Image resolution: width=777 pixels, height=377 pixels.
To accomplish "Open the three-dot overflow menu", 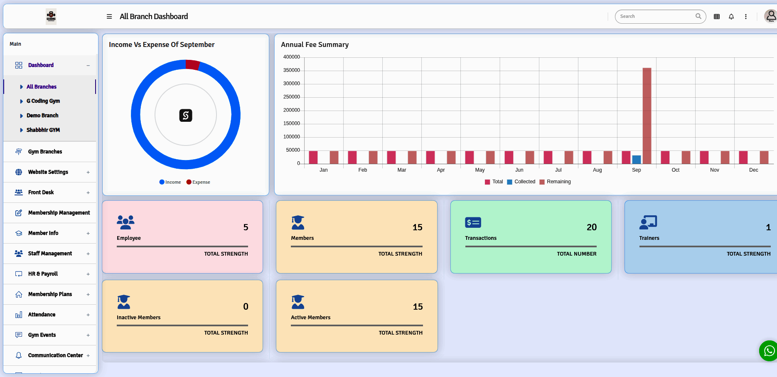I will (x=746, y=16).
